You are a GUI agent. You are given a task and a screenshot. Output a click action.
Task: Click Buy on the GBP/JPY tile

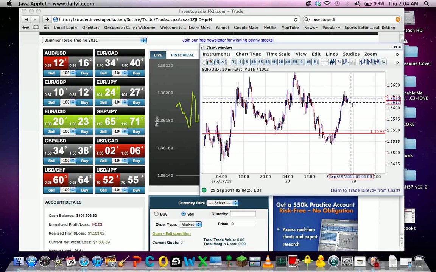click(x=136, y=131)
